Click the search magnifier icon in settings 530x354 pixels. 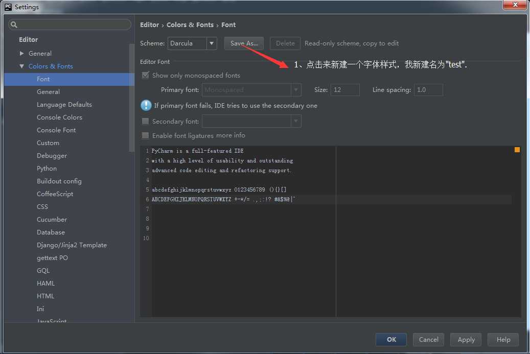coord(14,25)
